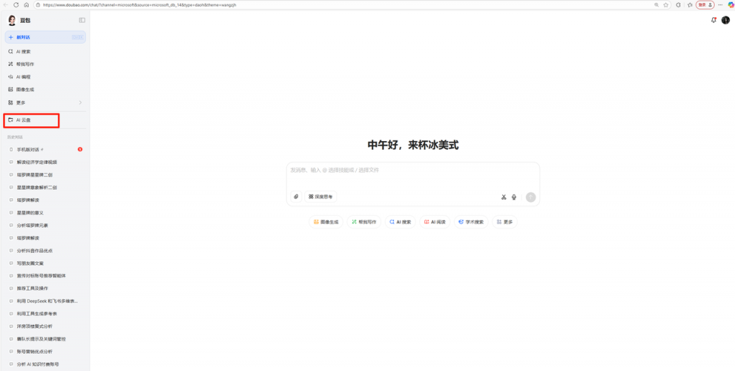Open the 推荐工具及操作 conversation

click(x=45, y=288)
